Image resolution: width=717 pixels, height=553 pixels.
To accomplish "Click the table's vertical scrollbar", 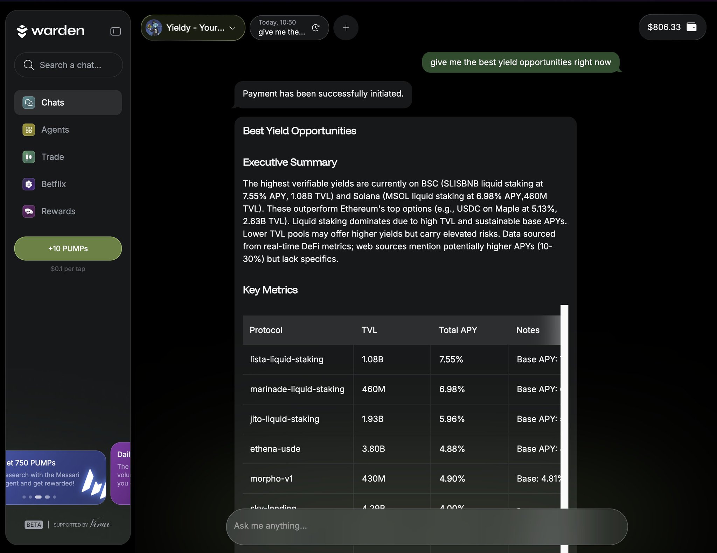I will click(564, 402).
